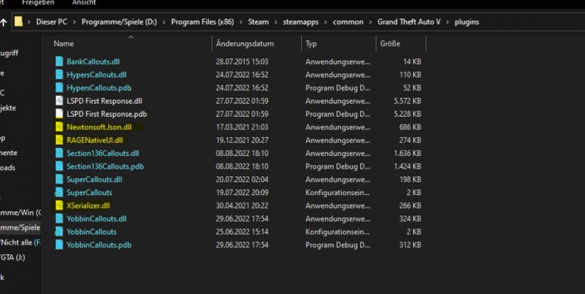
Task: Open the Ansicht ribbon tab
Action: [84, 2]
